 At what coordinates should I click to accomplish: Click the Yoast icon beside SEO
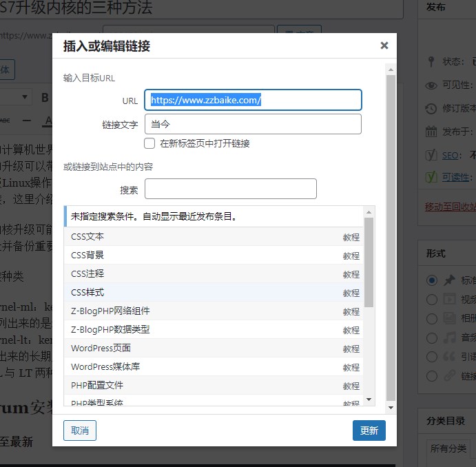pos(431,155)
